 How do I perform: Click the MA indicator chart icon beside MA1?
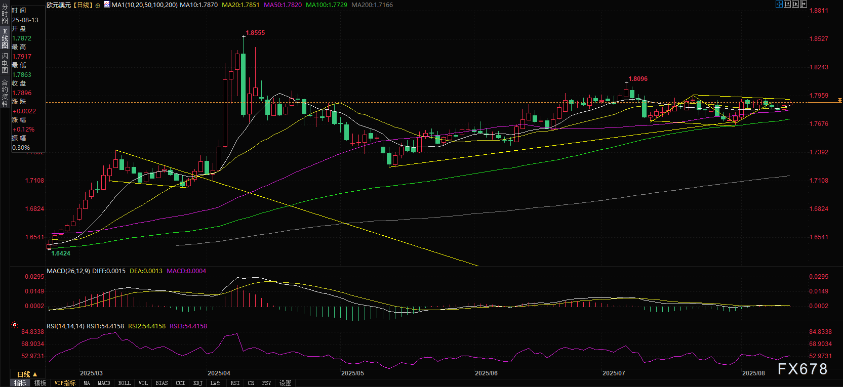(x=107, y=5)
